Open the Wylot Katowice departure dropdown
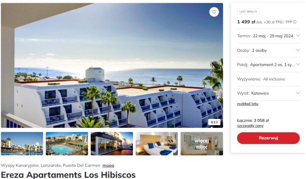 tap(268, 93)
